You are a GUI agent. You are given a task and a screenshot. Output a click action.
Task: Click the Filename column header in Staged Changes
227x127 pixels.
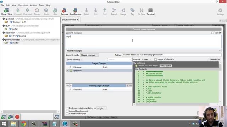(77, 67)
